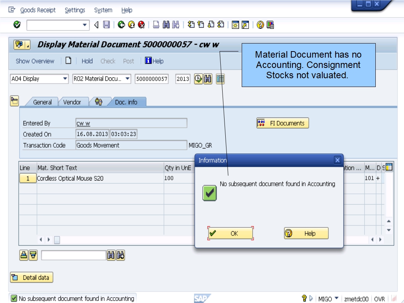
Task: Click the Detail data button
Action: point(31,277)
